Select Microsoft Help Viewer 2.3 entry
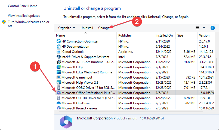The height and width of the screenshot is (130, 219). point(135,82)
